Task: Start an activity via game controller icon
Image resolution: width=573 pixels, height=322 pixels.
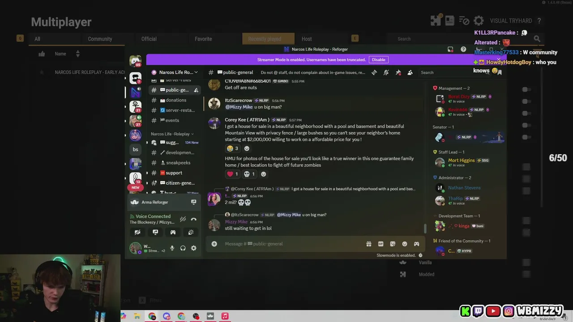Action: [x=173, y=232]
